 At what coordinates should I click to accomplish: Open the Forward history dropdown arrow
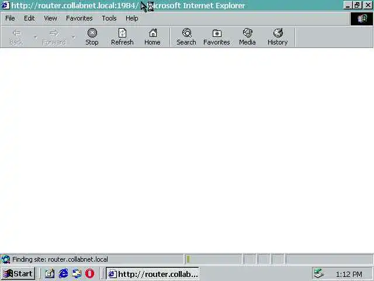coord(74,37)
